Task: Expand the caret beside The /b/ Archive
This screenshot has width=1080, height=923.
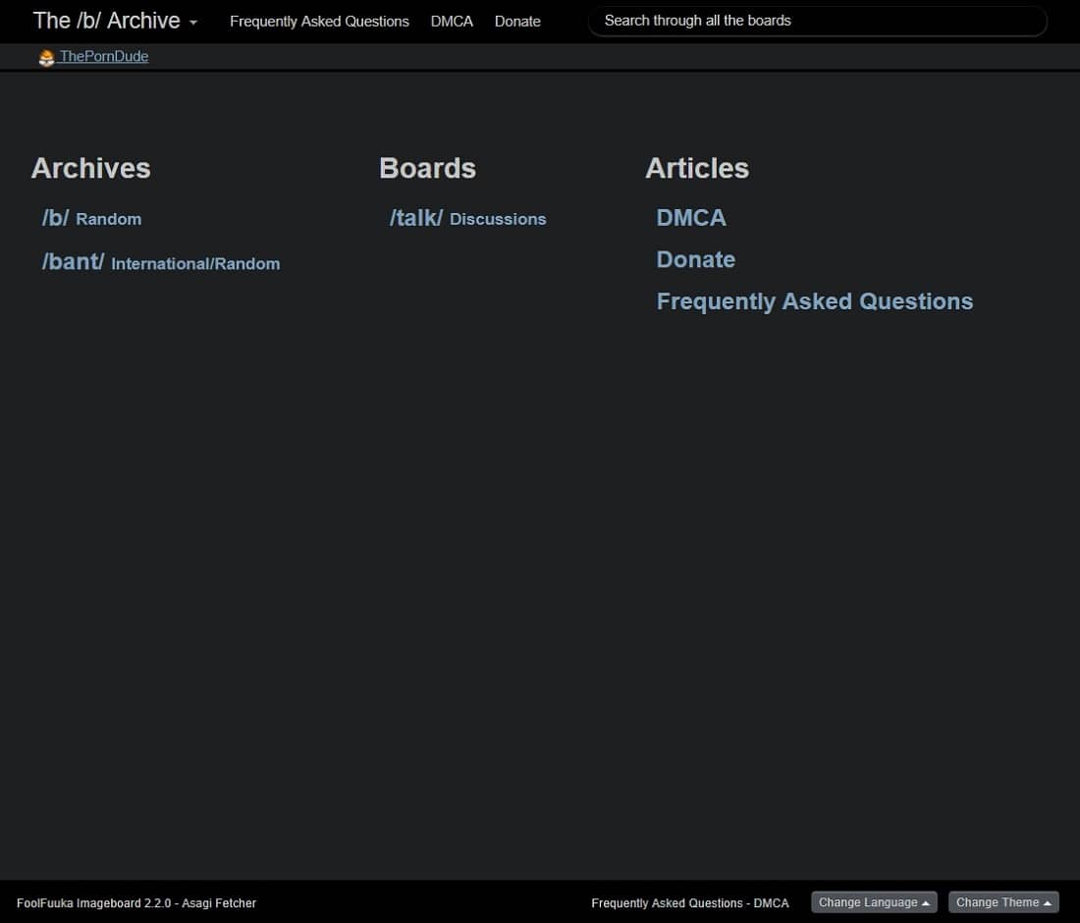Action: [193, 23]
